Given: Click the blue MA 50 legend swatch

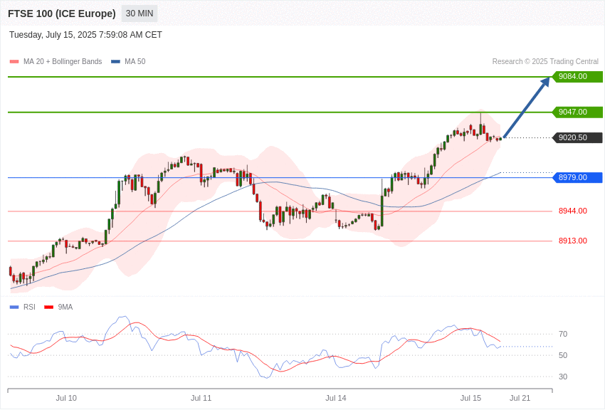Looking at the screenshot, I should click(115, 62).
